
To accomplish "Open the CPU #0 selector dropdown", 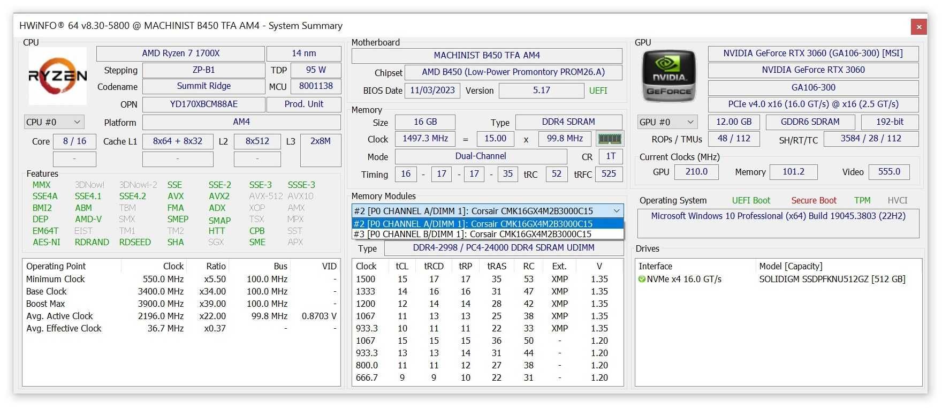I will pos(54,122).
